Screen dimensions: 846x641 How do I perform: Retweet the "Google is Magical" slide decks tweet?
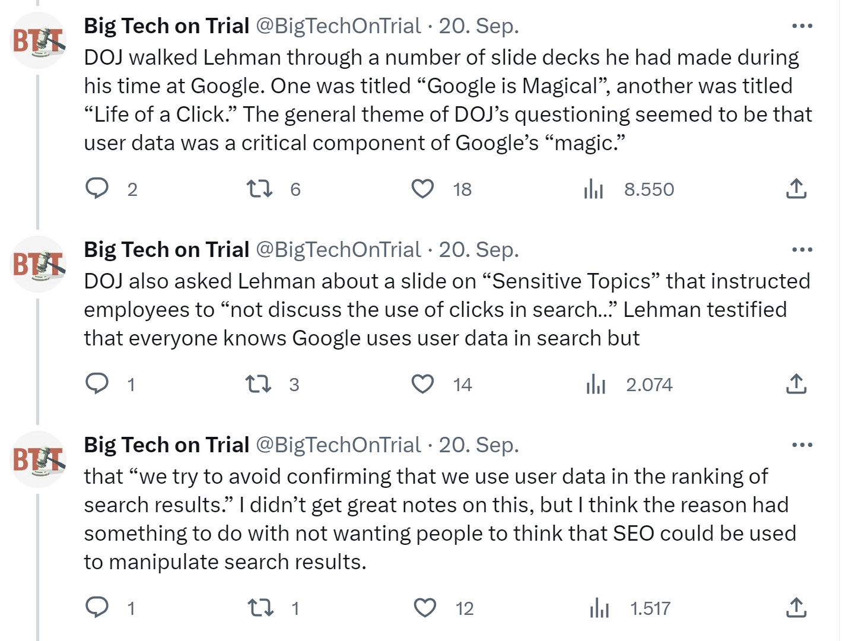(x=259, y=189)
